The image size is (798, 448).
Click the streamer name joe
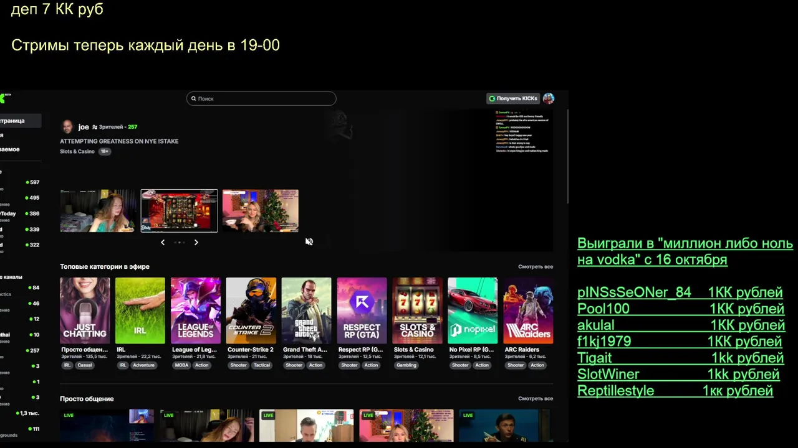coord(84,127)
